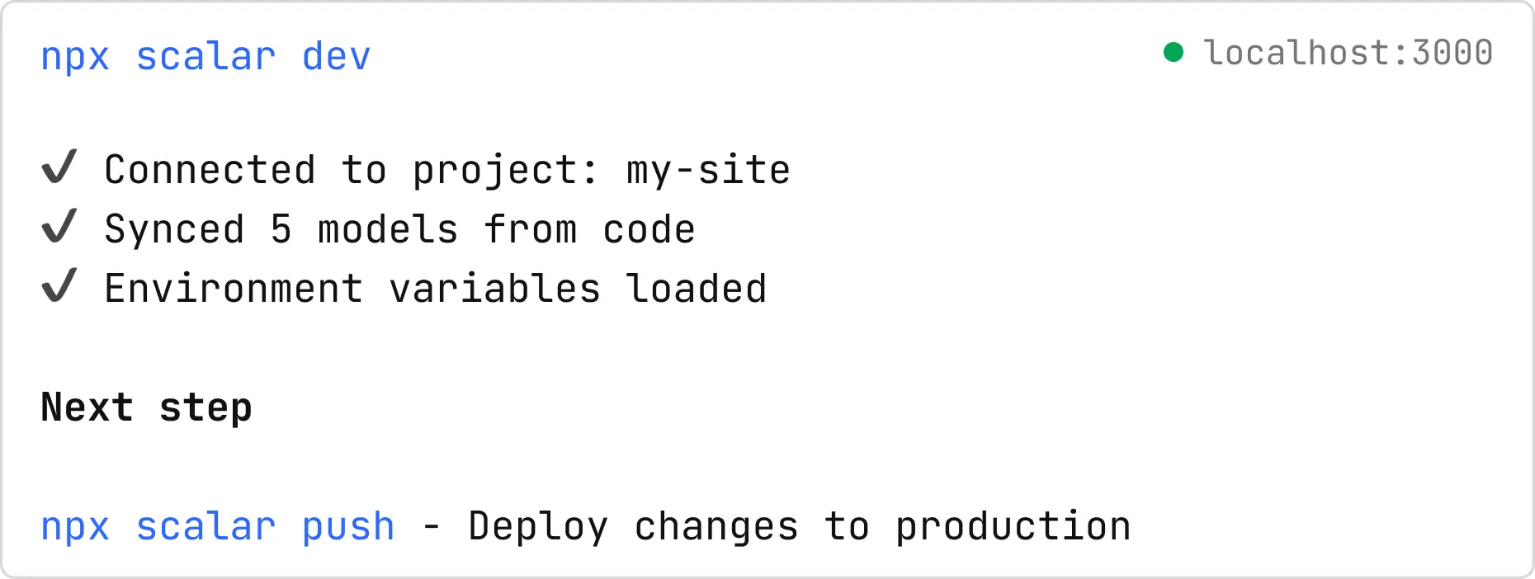Click the checkmark beside Connected to project
Image resolution: width=1535 pixels, height=579 pixels.
click(x=59, y=167)
